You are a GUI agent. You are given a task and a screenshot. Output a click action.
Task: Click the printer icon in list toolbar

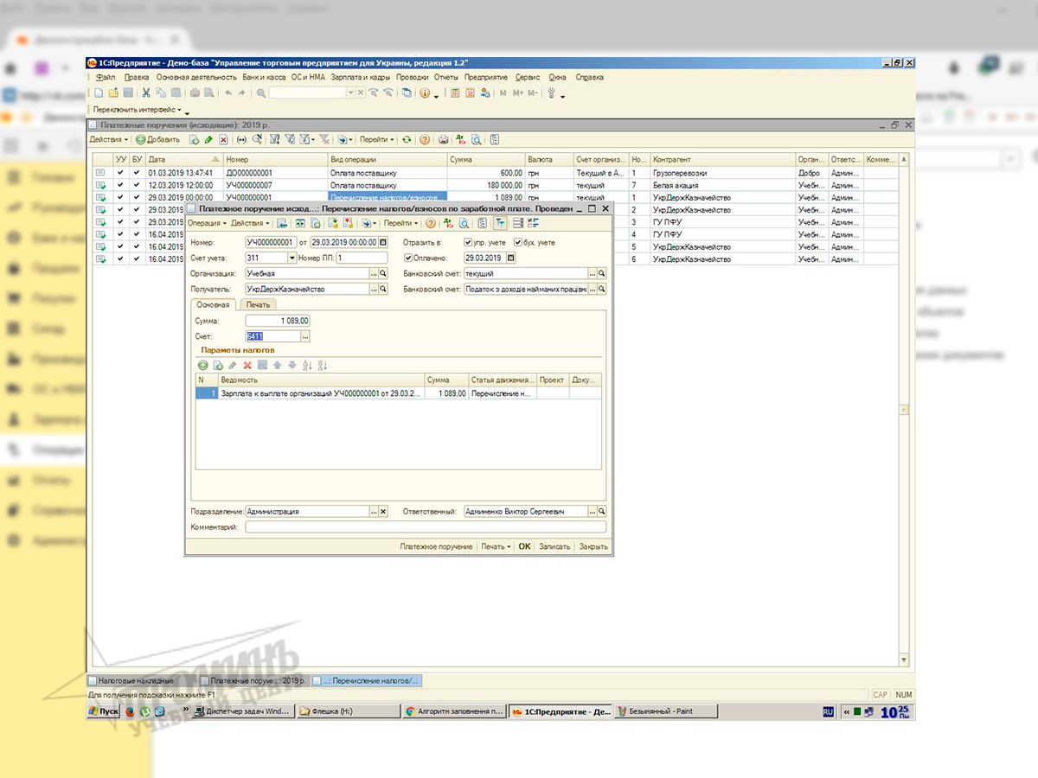(x=443, y=139)
